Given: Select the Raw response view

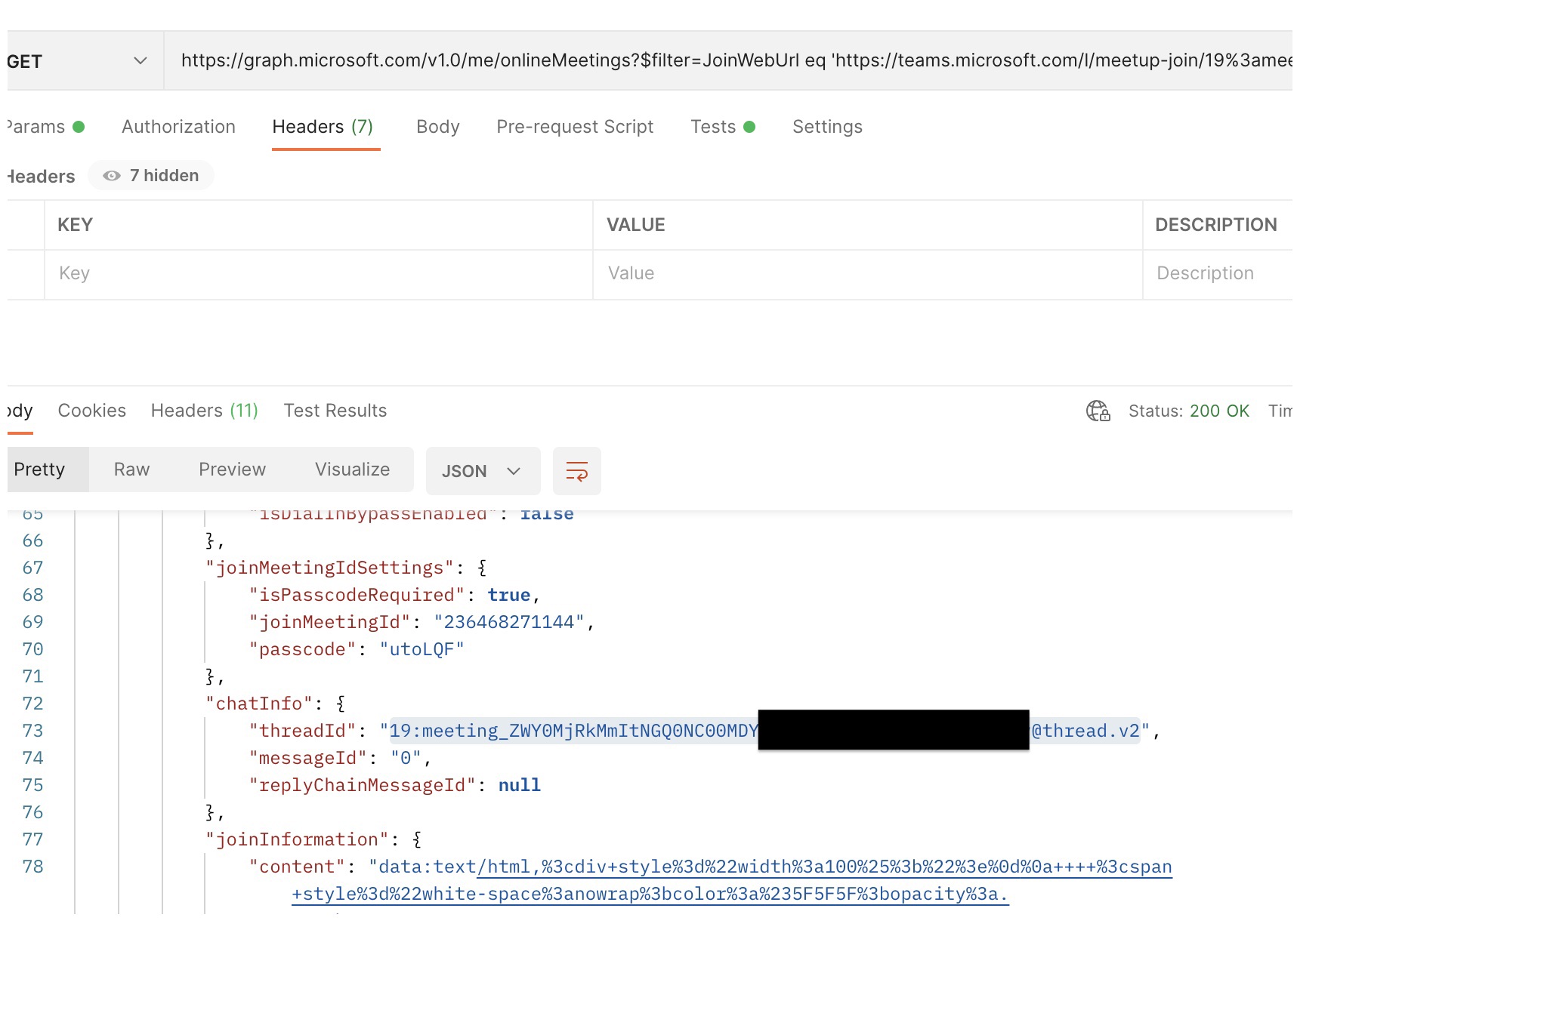Looking at the screenshot, I should tap(132, 470).
